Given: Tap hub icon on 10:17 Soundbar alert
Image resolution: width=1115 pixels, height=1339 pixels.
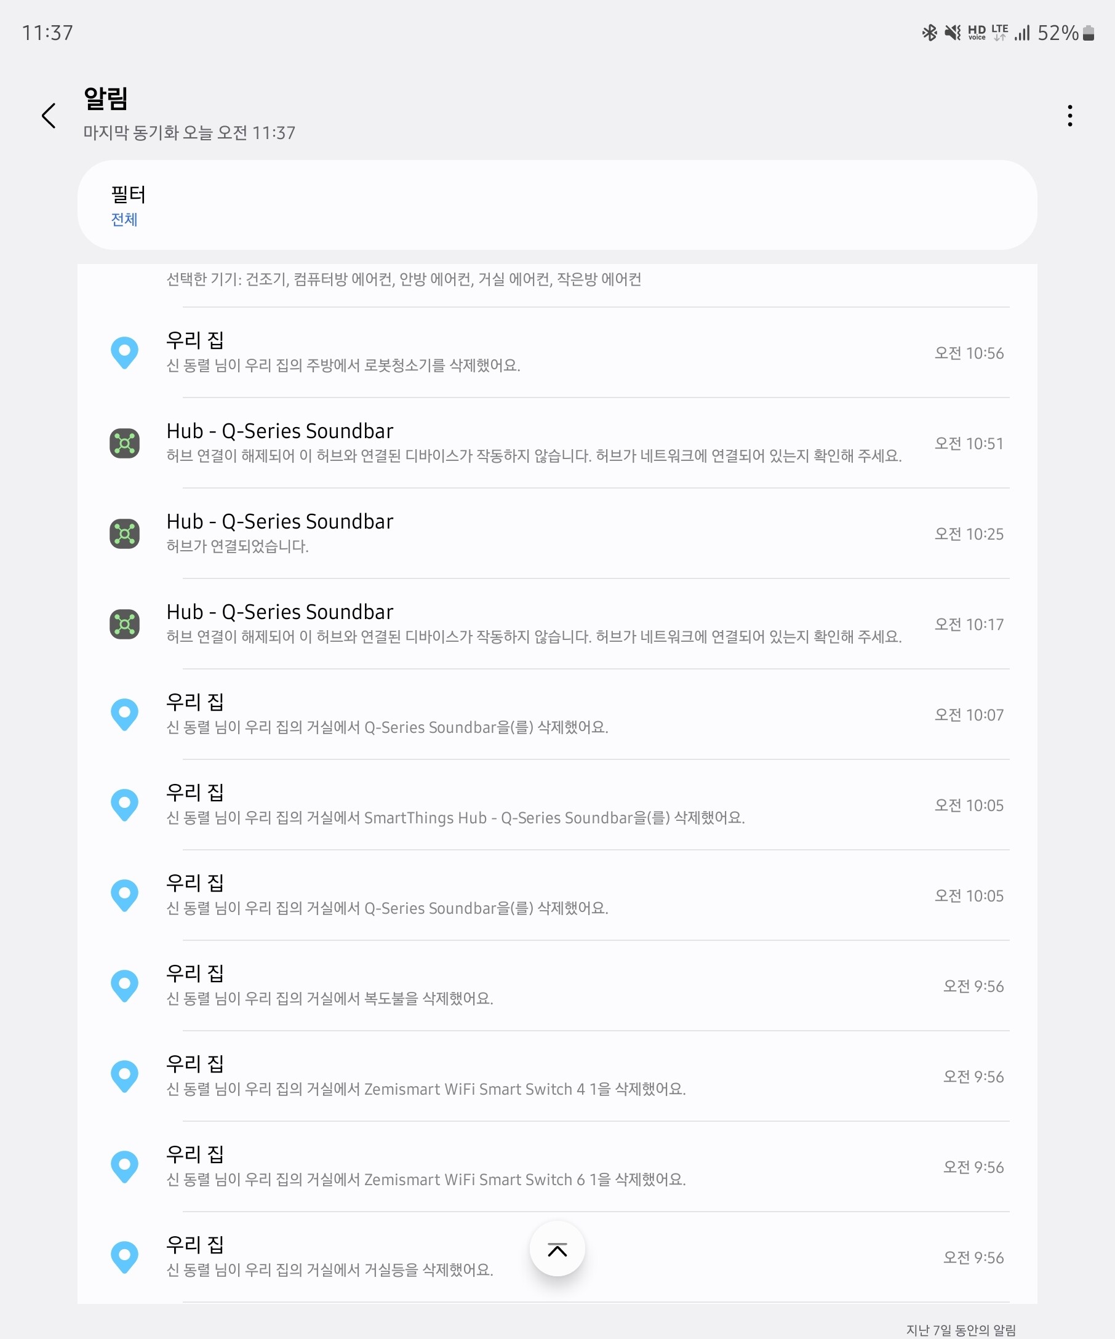Looking at the screenshot, I should click(124, 624).
